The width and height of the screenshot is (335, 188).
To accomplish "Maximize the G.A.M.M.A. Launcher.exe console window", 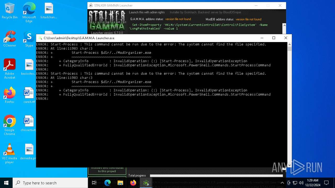I will (x=274, y=38).
